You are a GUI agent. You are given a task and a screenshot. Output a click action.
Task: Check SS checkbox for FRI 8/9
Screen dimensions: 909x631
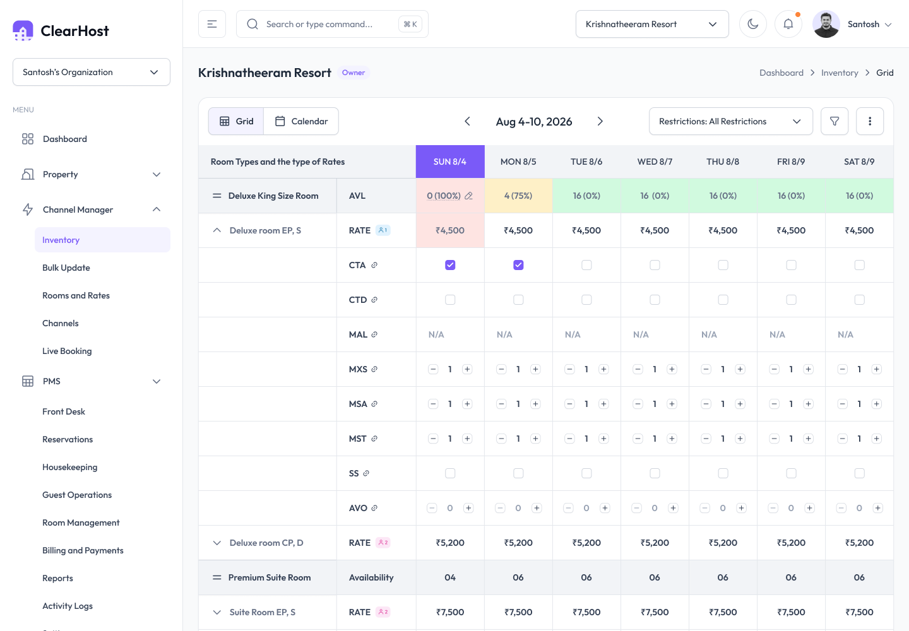(x=791, y=473)
